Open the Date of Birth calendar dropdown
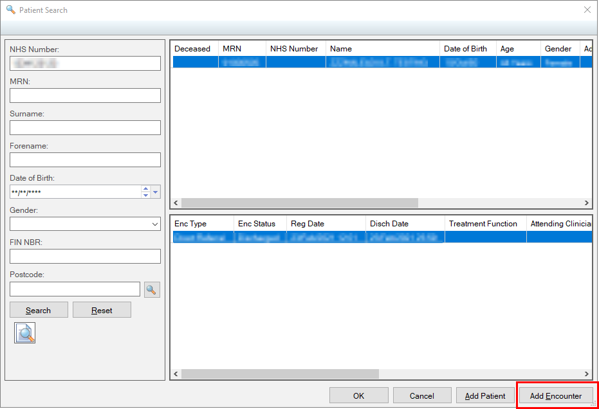This screenshot has height=409, width=599. pyautogui.click(x=156, y=192)
